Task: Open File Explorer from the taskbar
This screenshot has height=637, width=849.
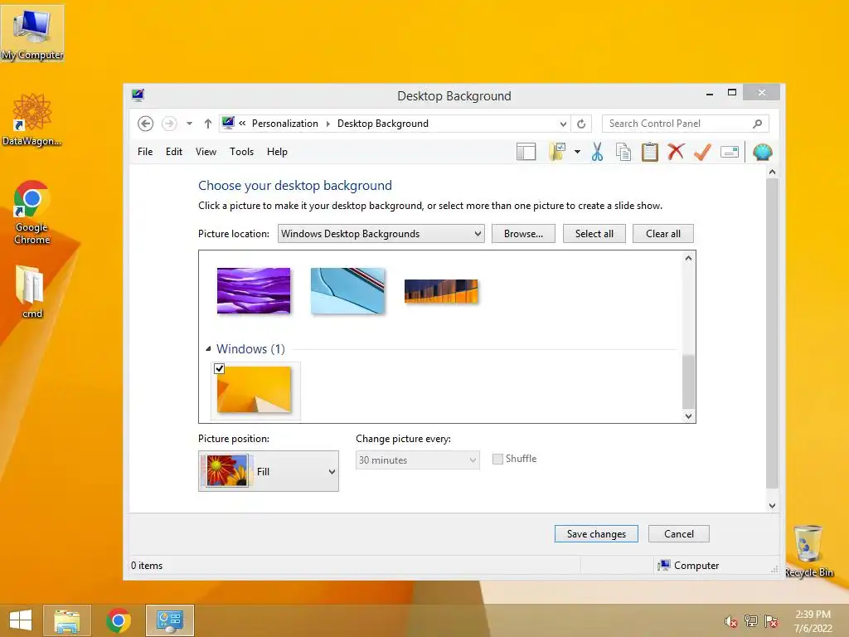Action: pos(66,620)
